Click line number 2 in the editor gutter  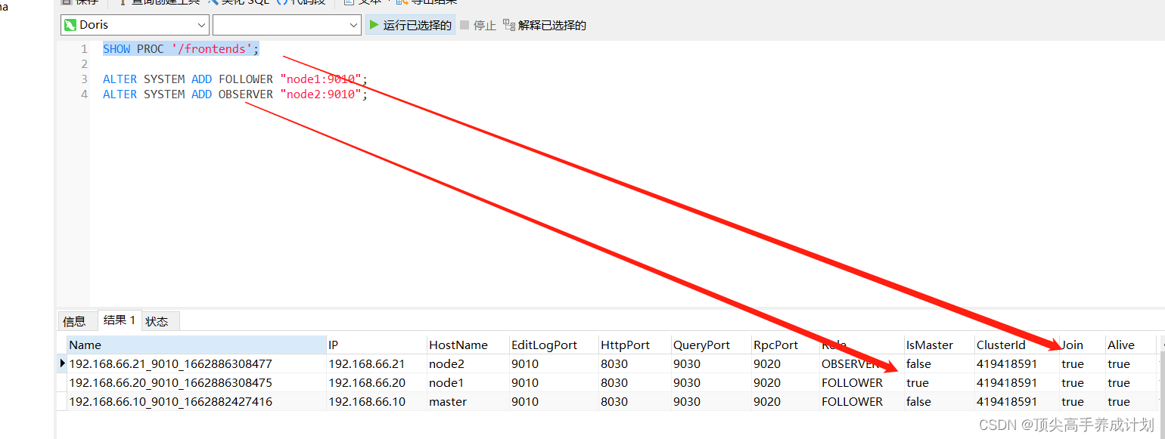(84, 64)
